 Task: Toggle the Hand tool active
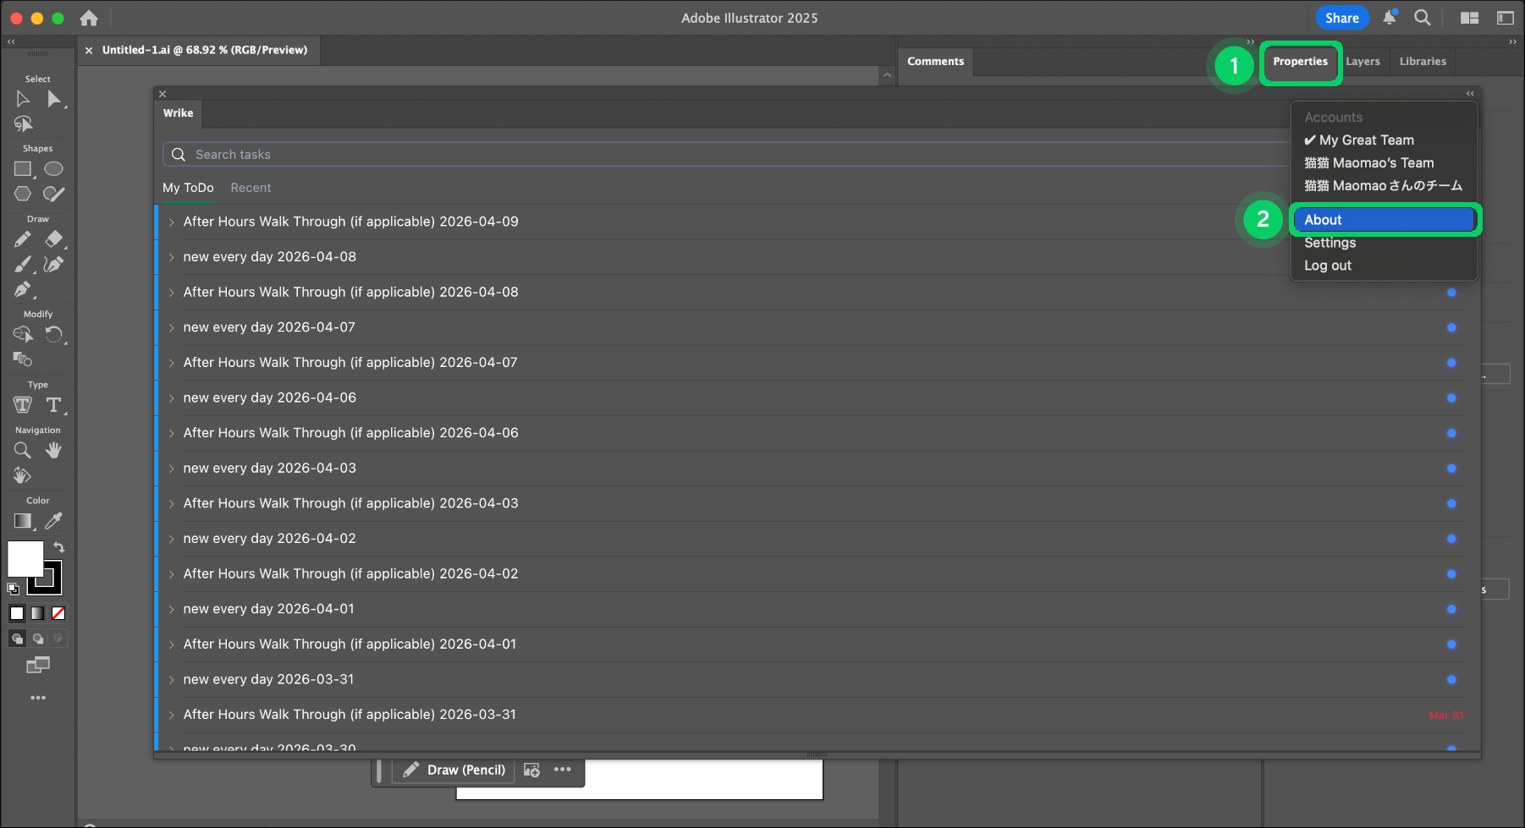[x=53, y=450]
